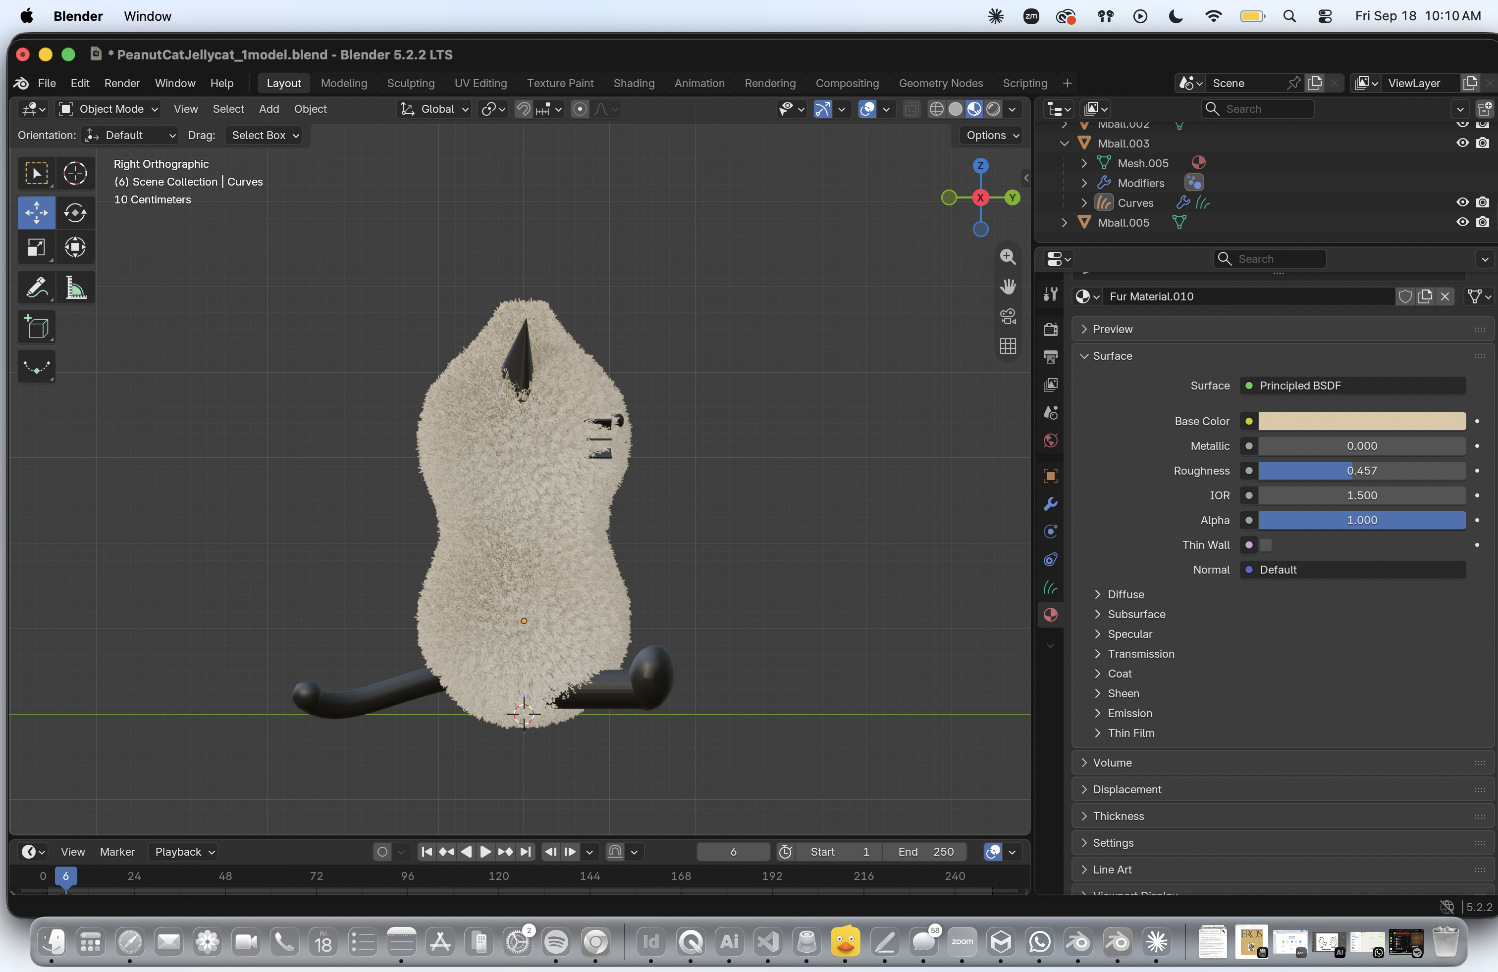This screenshot has height=972, width=1498.
Task: Hide Mball.005 with its eye icon
Action: pos(1462,222)
